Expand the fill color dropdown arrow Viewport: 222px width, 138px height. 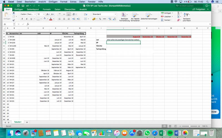coord(47,19)
